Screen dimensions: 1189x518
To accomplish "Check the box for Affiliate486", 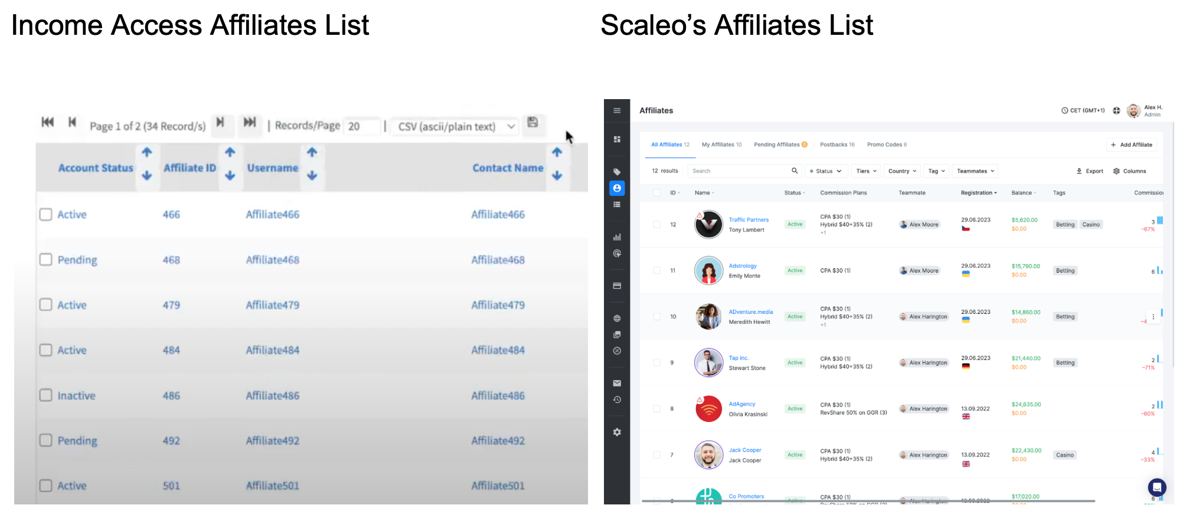I will 46,395.
